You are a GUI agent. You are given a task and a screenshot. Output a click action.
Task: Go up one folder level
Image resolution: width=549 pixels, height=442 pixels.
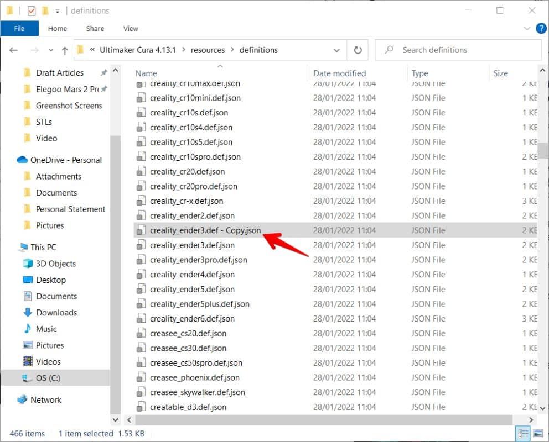pyautogui.click(x=65, y=51)
